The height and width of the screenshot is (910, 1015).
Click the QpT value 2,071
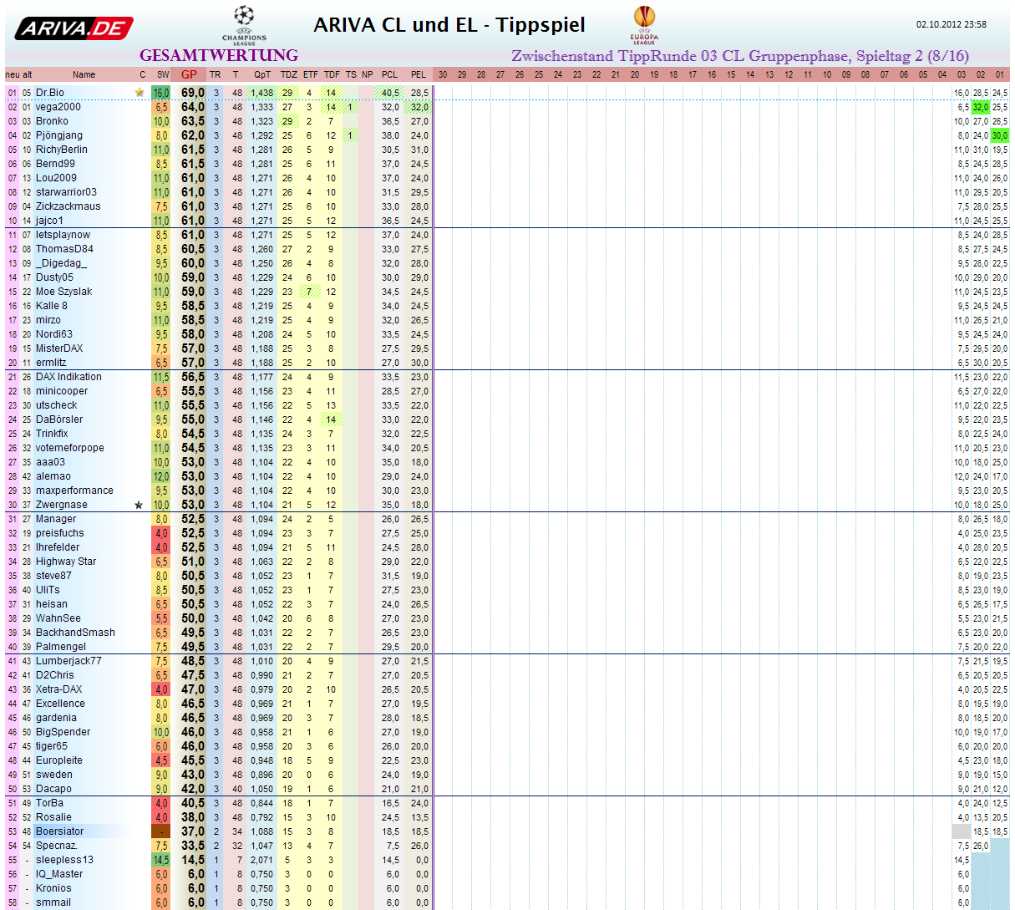point(262,860)
